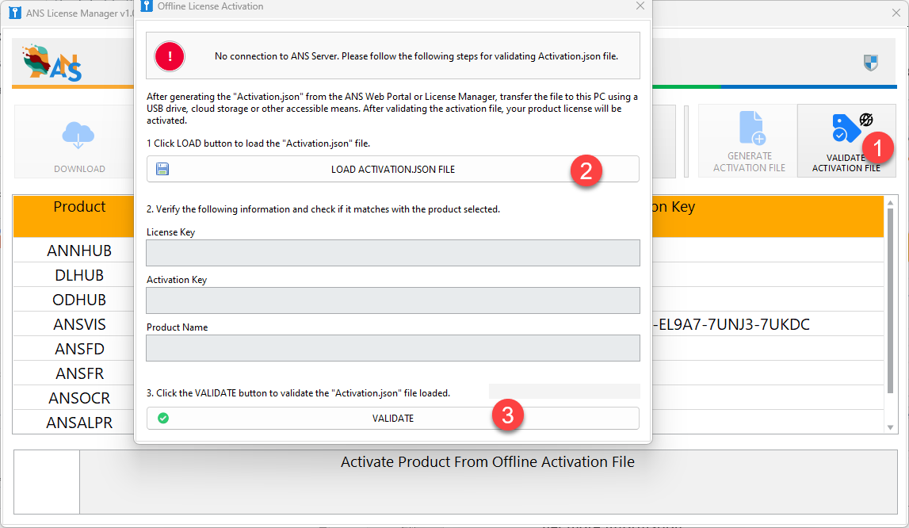Click the shield icon in the header
Image resolution: width=909 pixels, height=528 pixels.
tap(871, 63)
